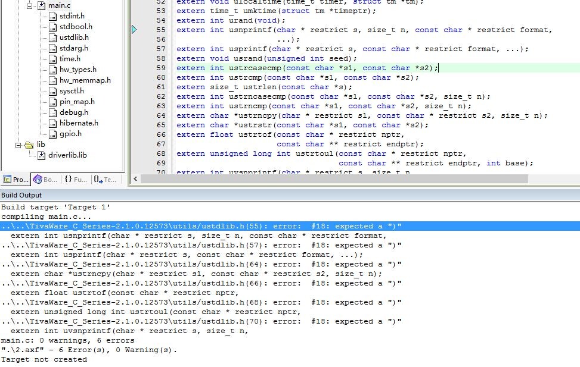The width and height of the screenshot is (580, 367).
Task: Open stdbool.h from project tree
Action: pos(76,27)
